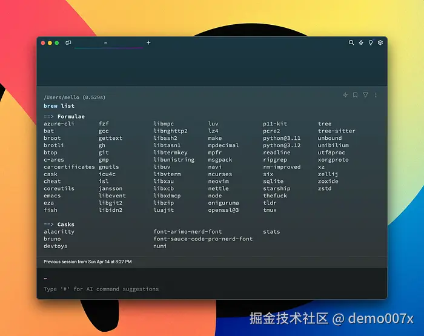Open Warp AI lightning bolt in title bar
Screen dimensions: 424x336
pyautogui.click(x=361, y=43)
